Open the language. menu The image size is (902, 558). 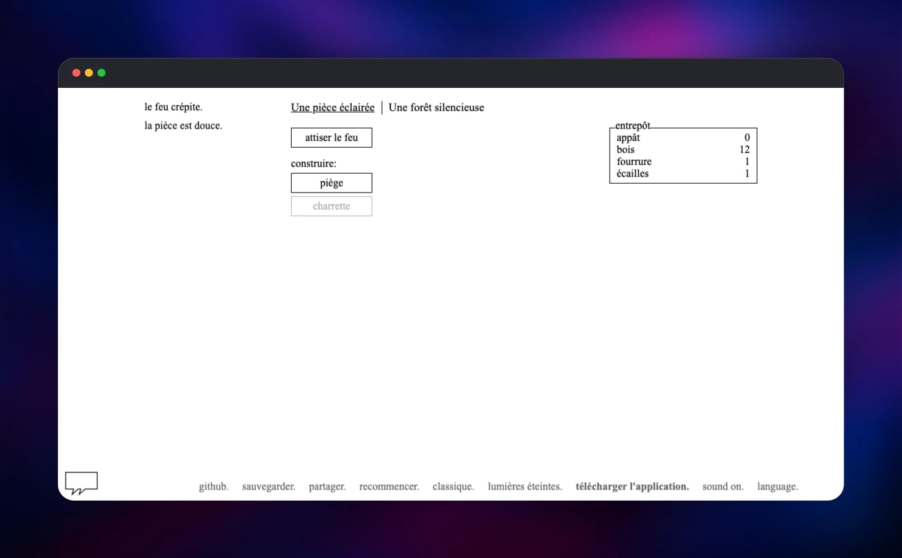pos(777,487)
